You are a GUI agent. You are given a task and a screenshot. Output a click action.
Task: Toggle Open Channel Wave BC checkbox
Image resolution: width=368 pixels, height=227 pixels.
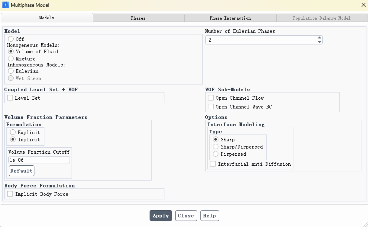pyautogui.click(x=211, y=106)
